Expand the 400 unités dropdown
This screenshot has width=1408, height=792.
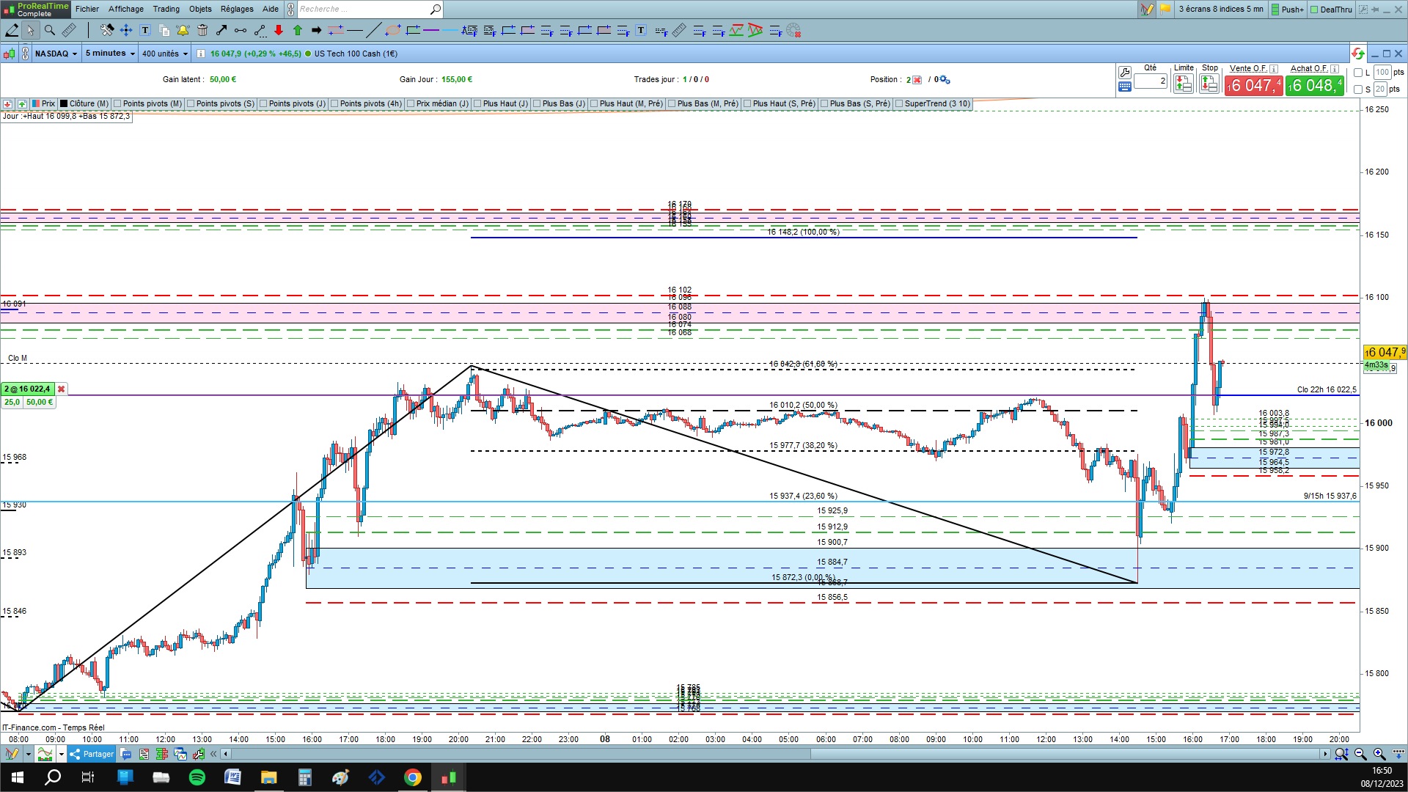[x=164, y=54]
